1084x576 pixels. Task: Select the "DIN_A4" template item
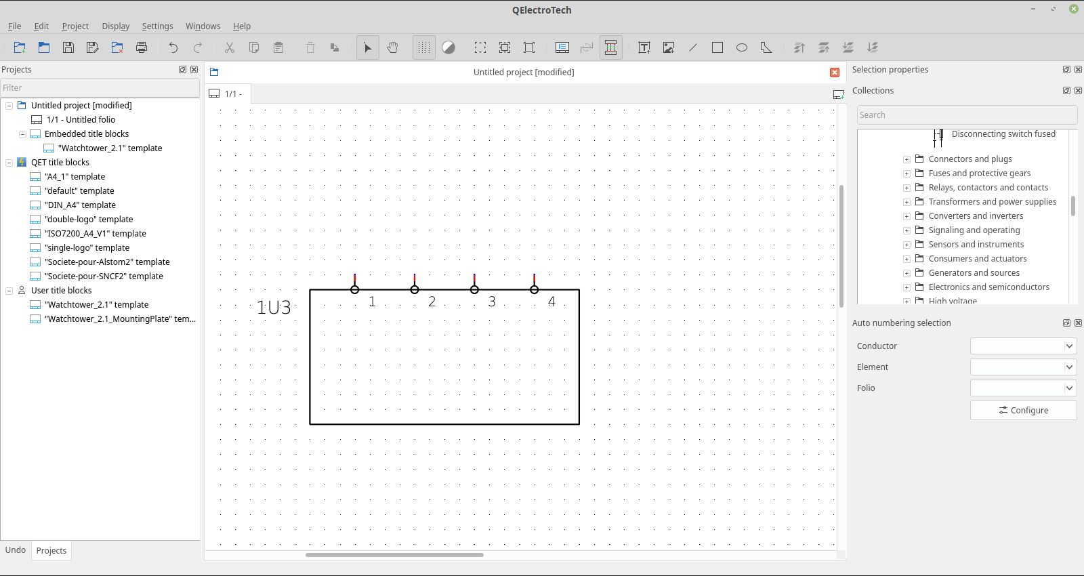coord(80,205)
